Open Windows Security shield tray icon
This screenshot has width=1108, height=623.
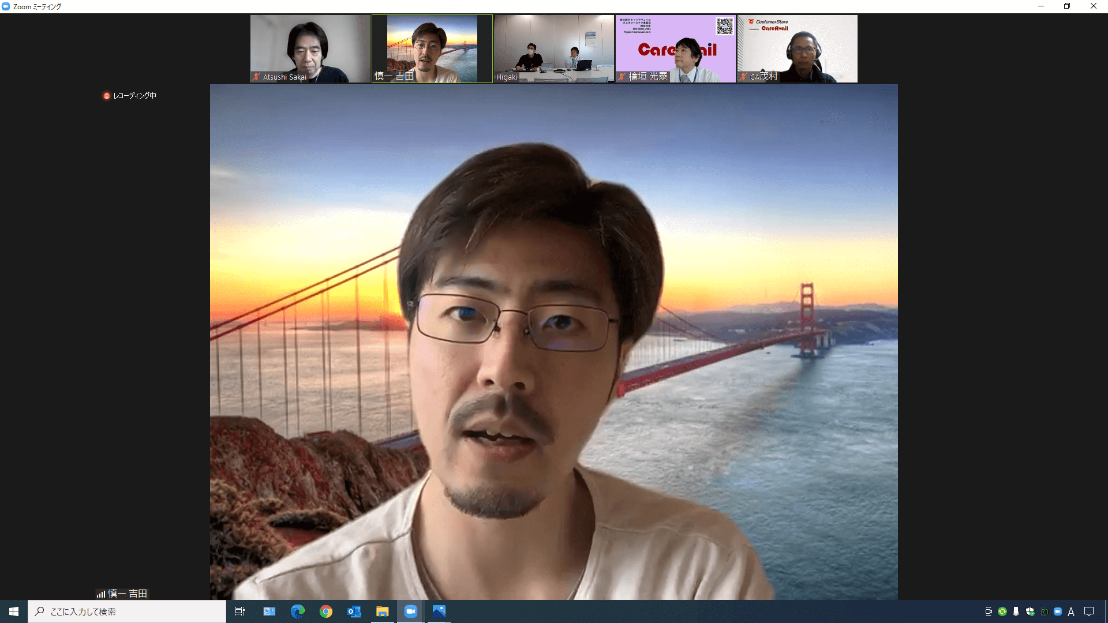coord(1030,611)
